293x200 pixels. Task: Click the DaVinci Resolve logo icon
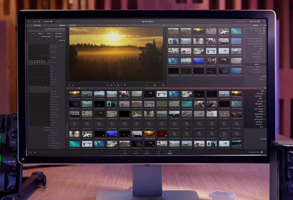click(x=261, y=152)
